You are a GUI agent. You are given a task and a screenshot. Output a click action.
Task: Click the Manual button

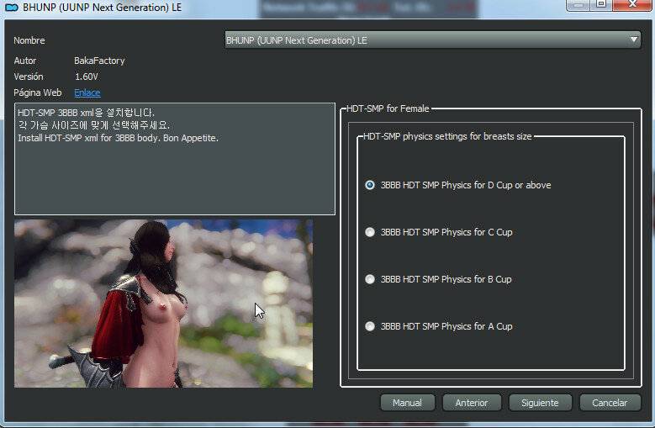point(407,403)
